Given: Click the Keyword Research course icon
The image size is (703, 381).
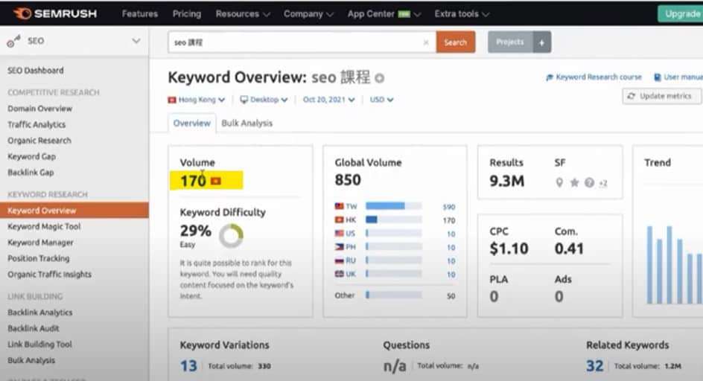Looking at the screenshot, I should tap(550, 77).
